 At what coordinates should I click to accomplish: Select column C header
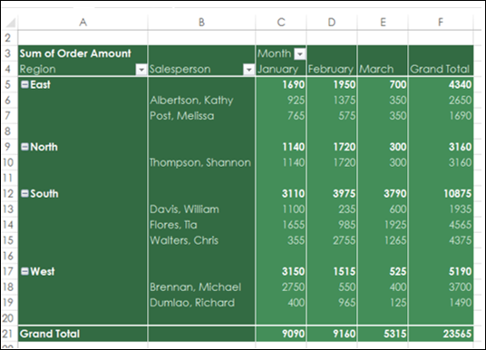[281, 23]
